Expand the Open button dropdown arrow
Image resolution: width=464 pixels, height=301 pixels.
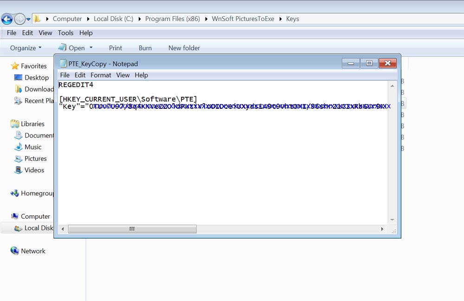91,48
